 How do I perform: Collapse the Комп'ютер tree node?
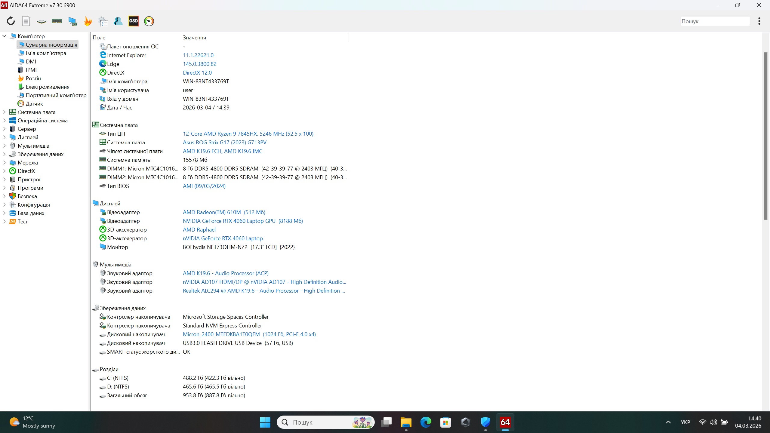pyautogui.click(x=4, y=36)
